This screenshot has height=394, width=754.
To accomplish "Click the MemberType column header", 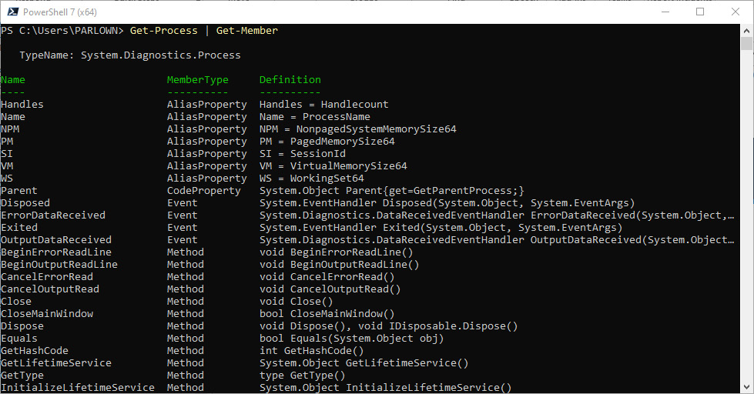I will click(198, 80).
